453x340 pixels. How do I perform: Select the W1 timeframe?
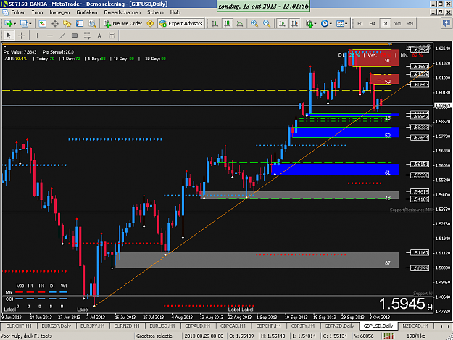coord(397,24)
